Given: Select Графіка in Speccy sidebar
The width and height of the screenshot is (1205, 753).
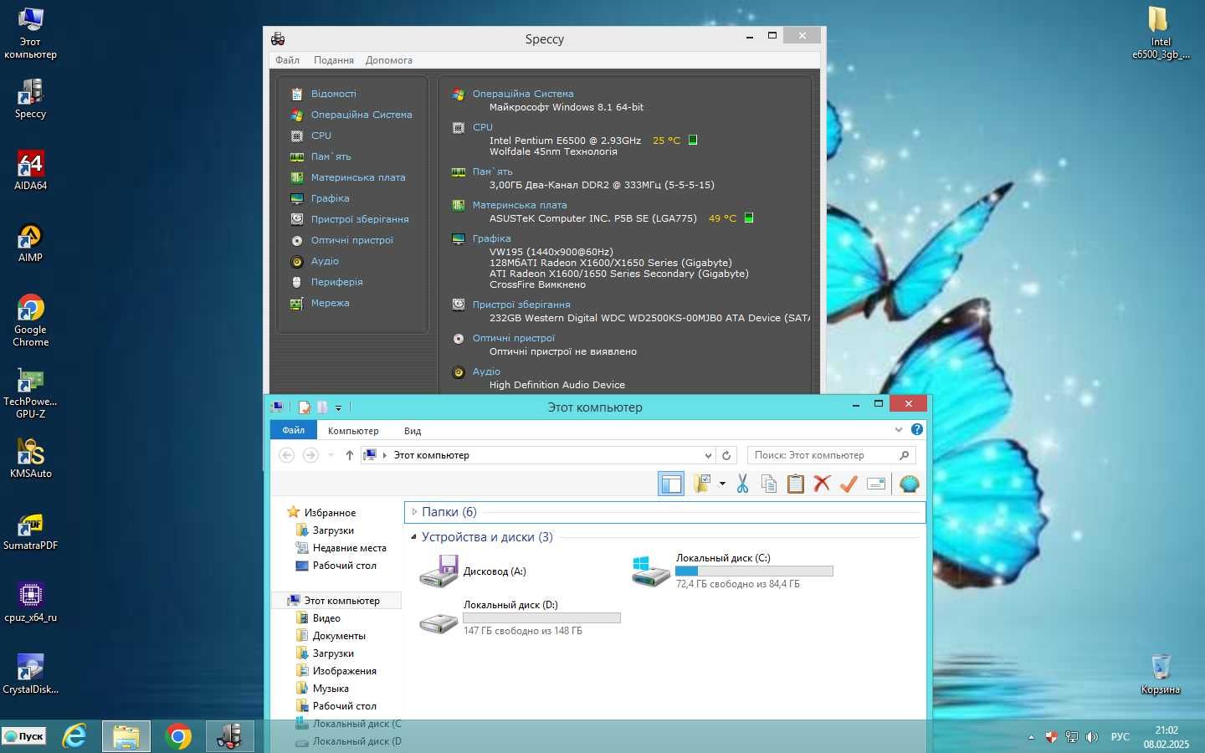Looking at the screenshot, I should point(330,198).
